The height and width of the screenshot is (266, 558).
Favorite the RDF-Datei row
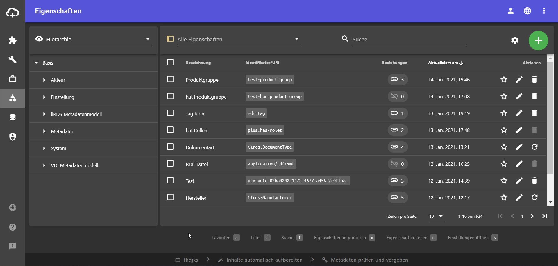pyautogui.click(x=504, y=164)
